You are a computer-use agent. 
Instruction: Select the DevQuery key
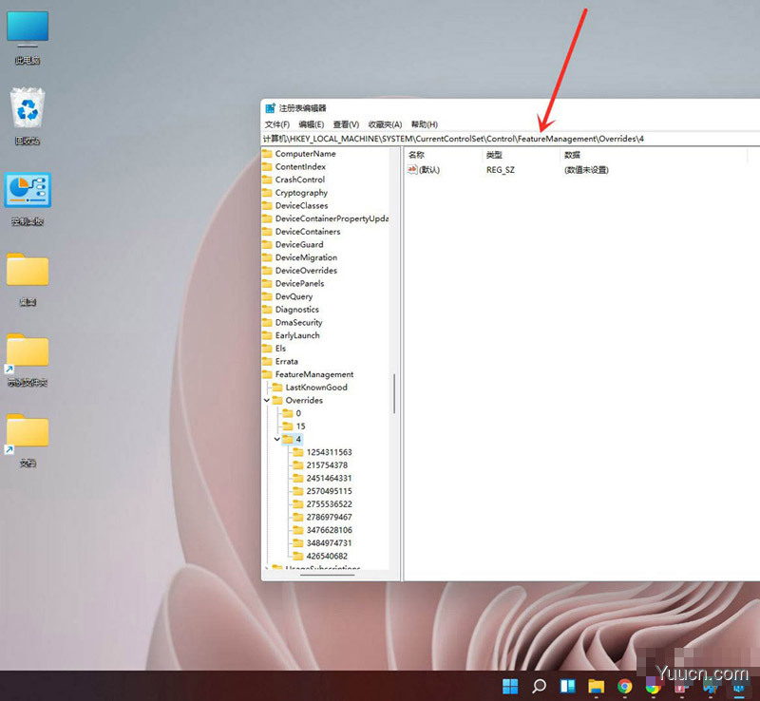(x=294, y=296)
